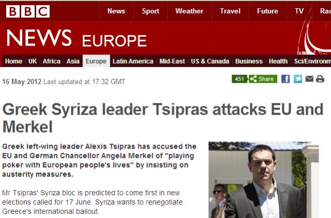The width and height of the screenshot is (331, 218).
Task: Switch to the Africa news tab
Action: [x=52, y=61]
